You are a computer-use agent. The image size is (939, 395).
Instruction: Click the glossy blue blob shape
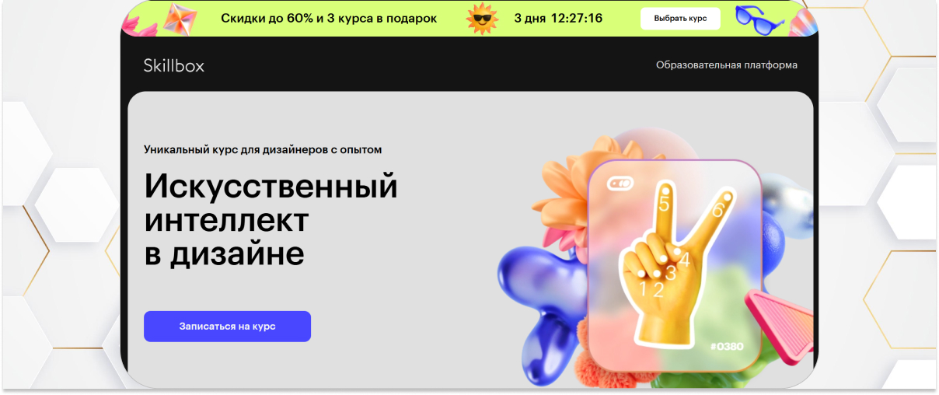point(542,305)
